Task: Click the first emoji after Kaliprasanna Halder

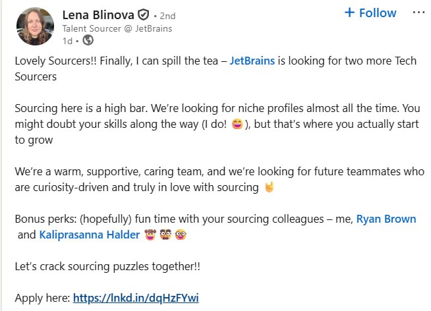Action: [x=150, y=235]
